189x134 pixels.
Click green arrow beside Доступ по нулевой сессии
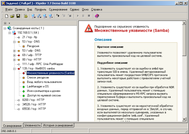click(x=24, y=96)
